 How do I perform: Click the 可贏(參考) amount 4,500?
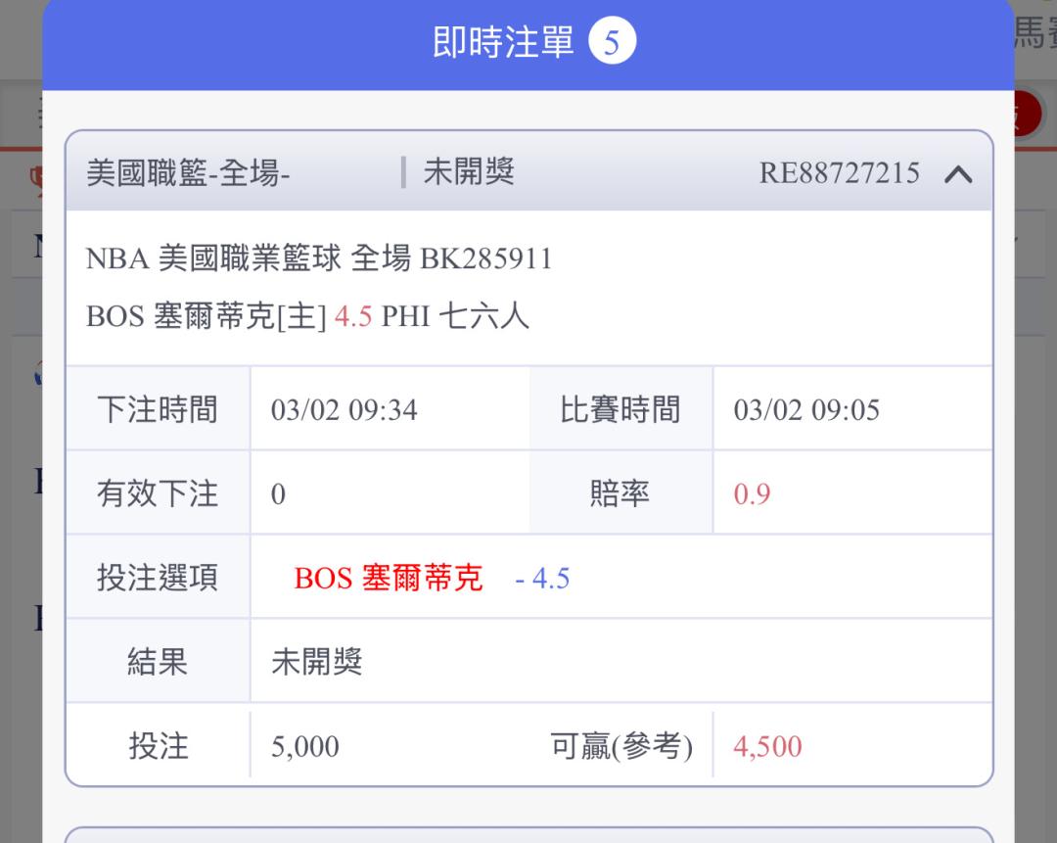767,746
